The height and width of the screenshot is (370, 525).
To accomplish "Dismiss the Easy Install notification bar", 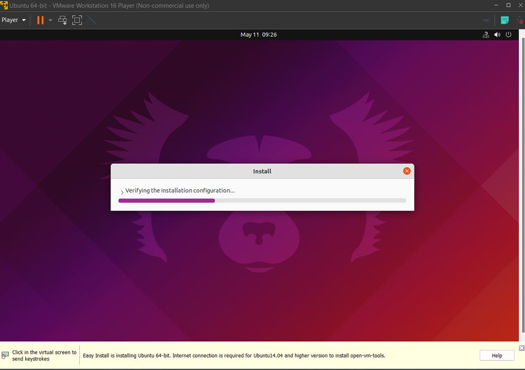I will point(521,348).
